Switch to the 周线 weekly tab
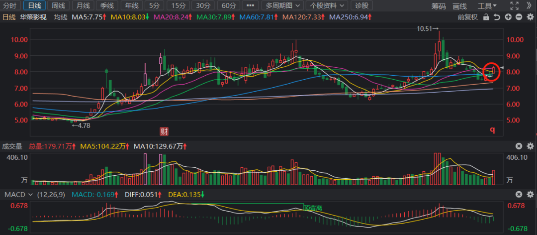This screenshot has width=537, height=235. pos(58,6)
